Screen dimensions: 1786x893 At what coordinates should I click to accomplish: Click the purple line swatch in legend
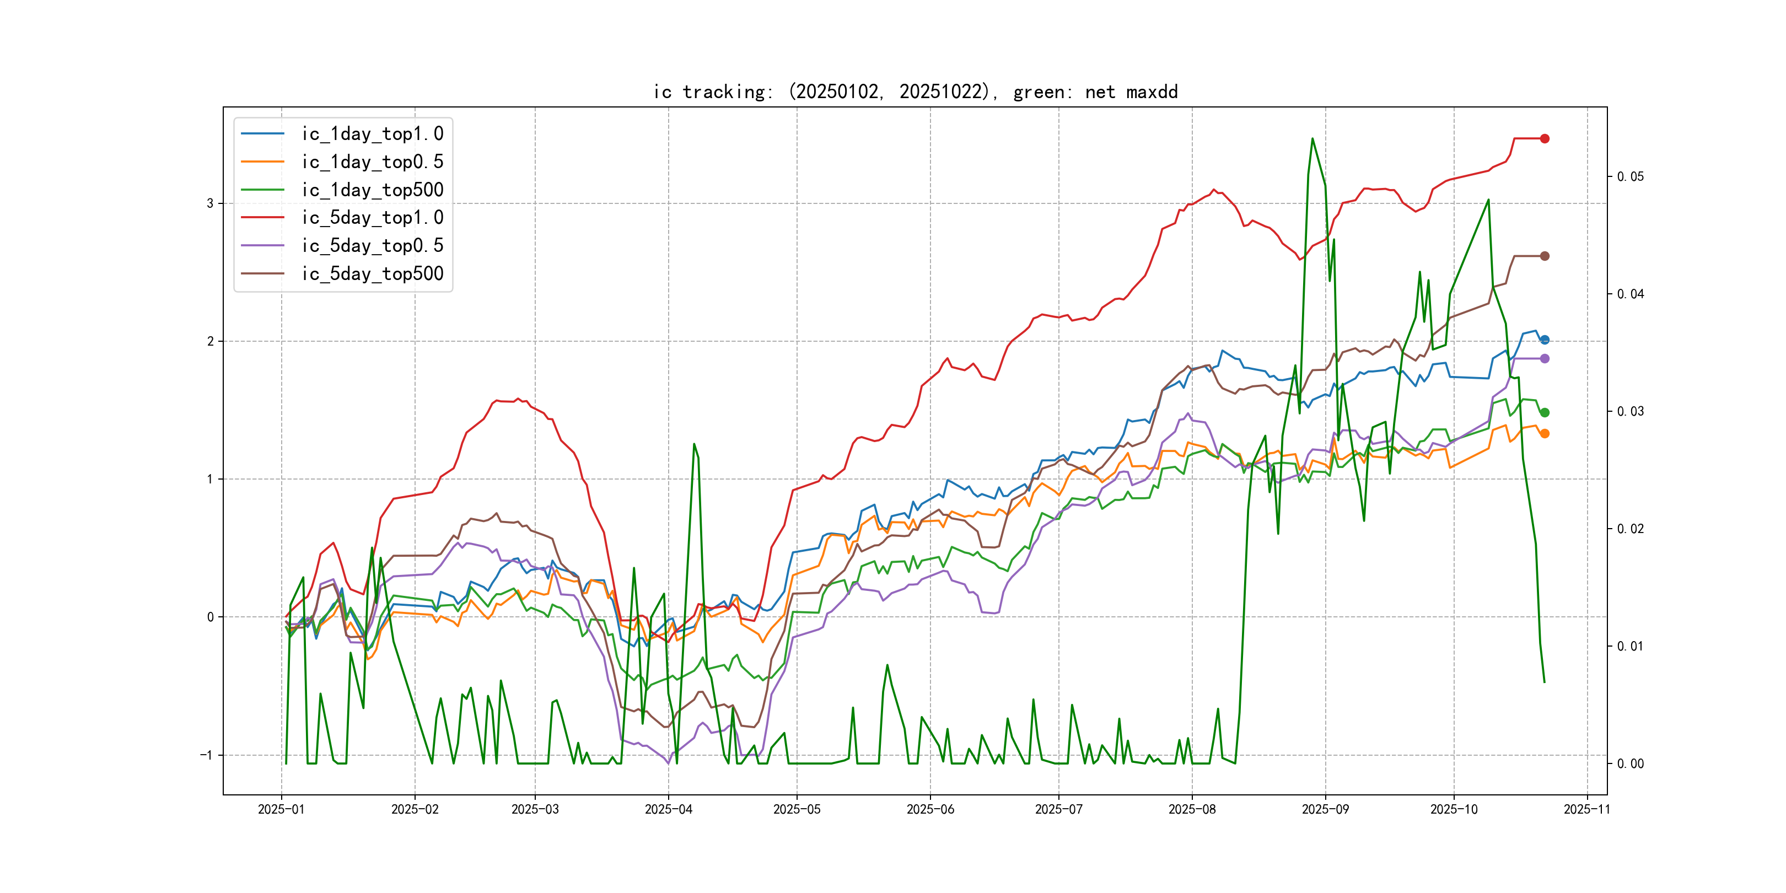pyautogui.click(x=263, y=245)
